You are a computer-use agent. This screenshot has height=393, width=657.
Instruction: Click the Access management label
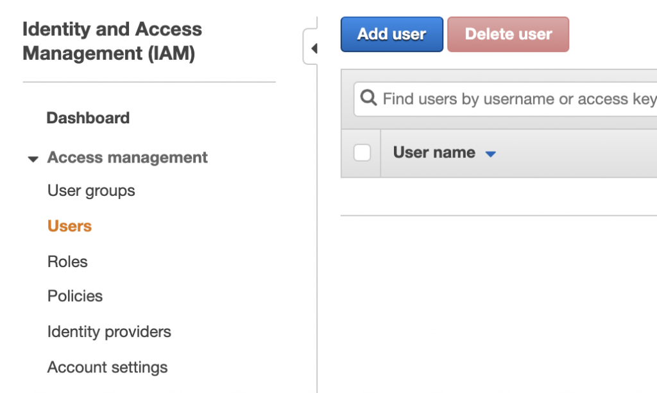pyautogui.click(x=127, y=157)
